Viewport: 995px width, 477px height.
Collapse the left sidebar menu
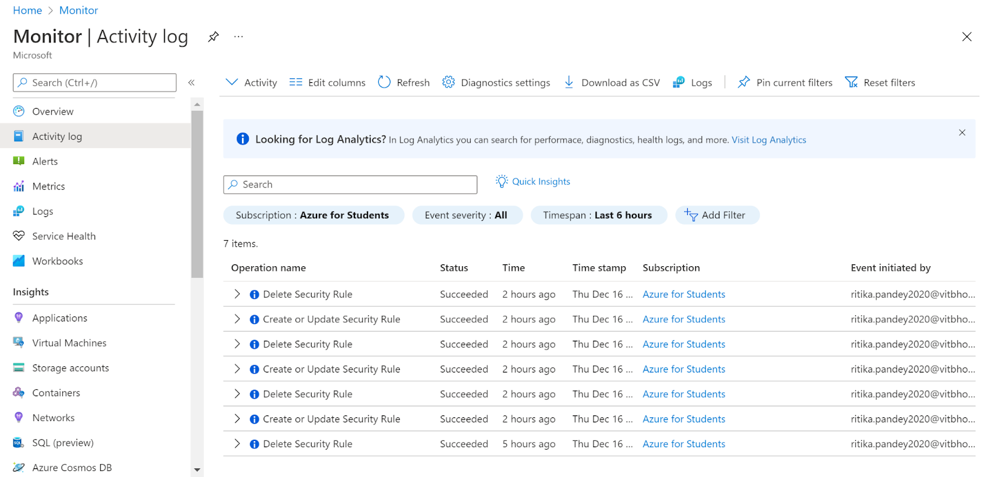[x=192, y=83]
